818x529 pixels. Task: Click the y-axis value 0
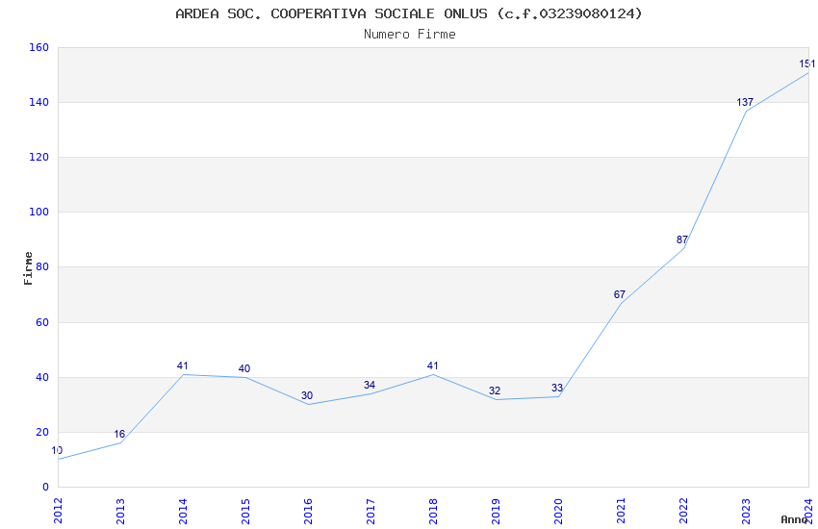45,488
